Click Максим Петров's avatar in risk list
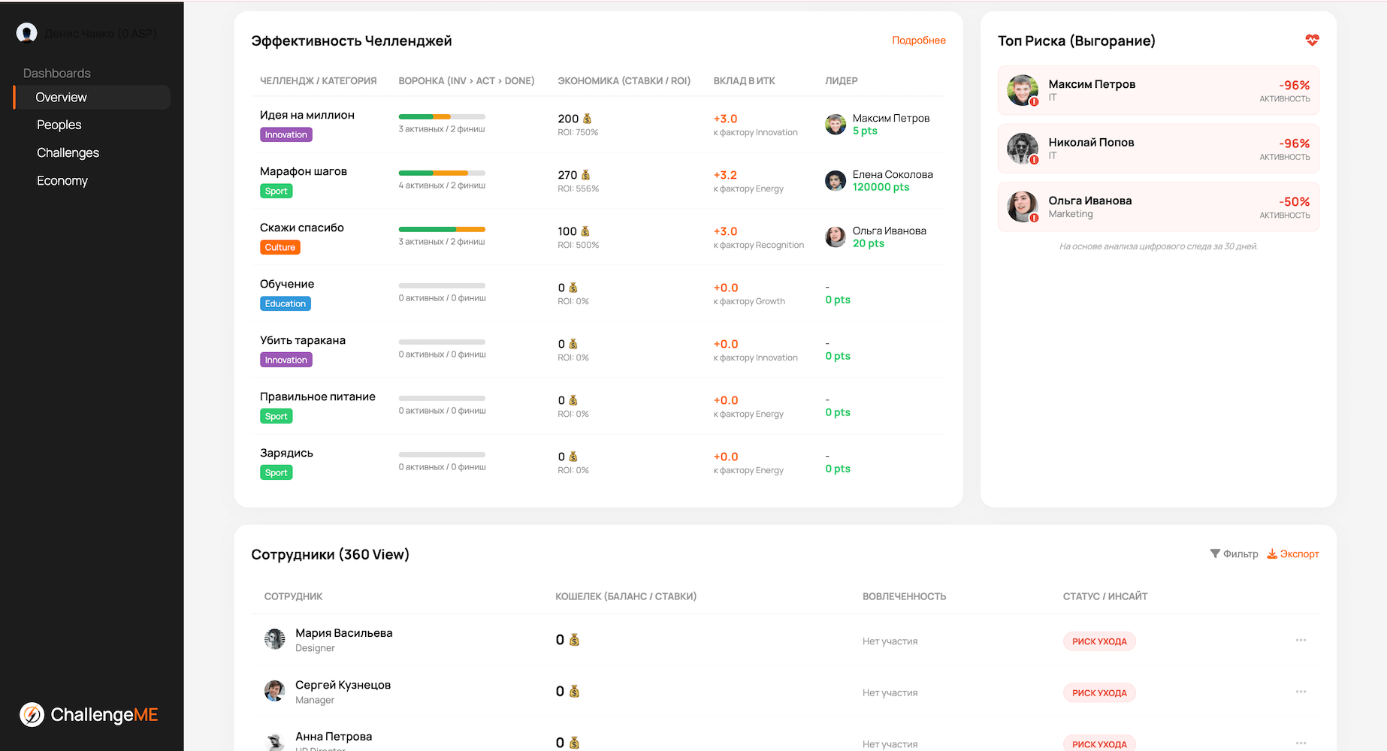 pyautogui.click(x=1022, y=90)
